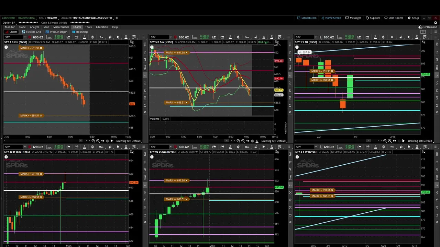This screenshot has width=440, height=247.
Task: Open Chat Rooms
Action: pyautogui.click(x=394, y=18)
